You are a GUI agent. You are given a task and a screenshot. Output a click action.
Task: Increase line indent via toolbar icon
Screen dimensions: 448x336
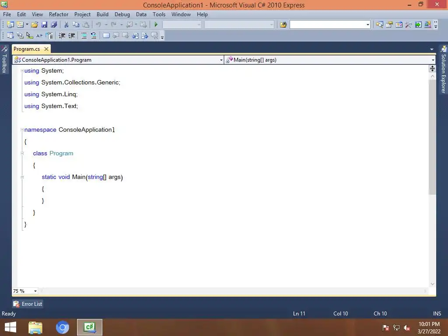(x=71, y=36)
